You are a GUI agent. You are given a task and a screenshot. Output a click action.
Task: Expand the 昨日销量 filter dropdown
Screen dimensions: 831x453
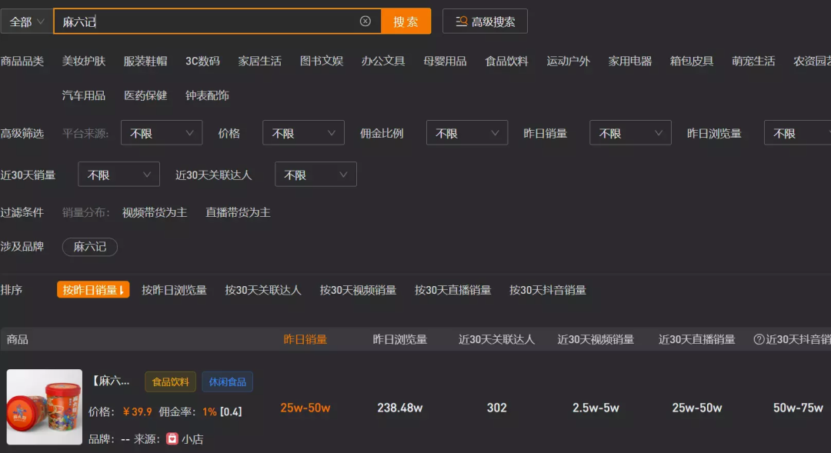click(x=630, y=133)
